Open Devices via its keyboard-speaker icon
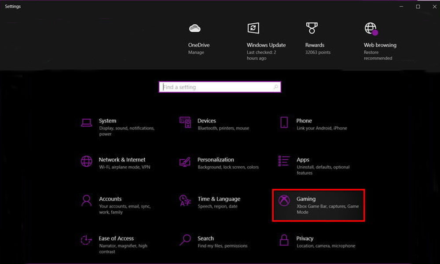The width and height of the screenshot is (440, 264). coord(185,123)
